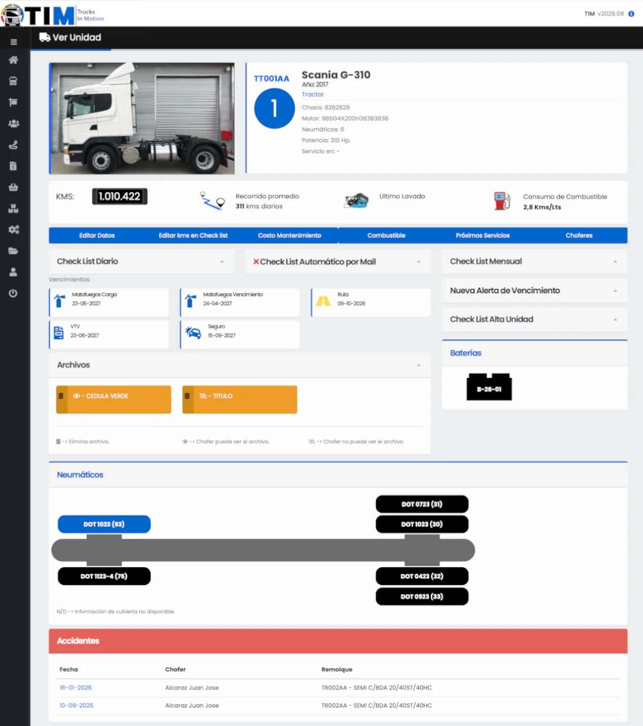643x726 pixels.
Task: Toggle crossed-eye visibility on TITULO file
Action: [x=203, y=396]
